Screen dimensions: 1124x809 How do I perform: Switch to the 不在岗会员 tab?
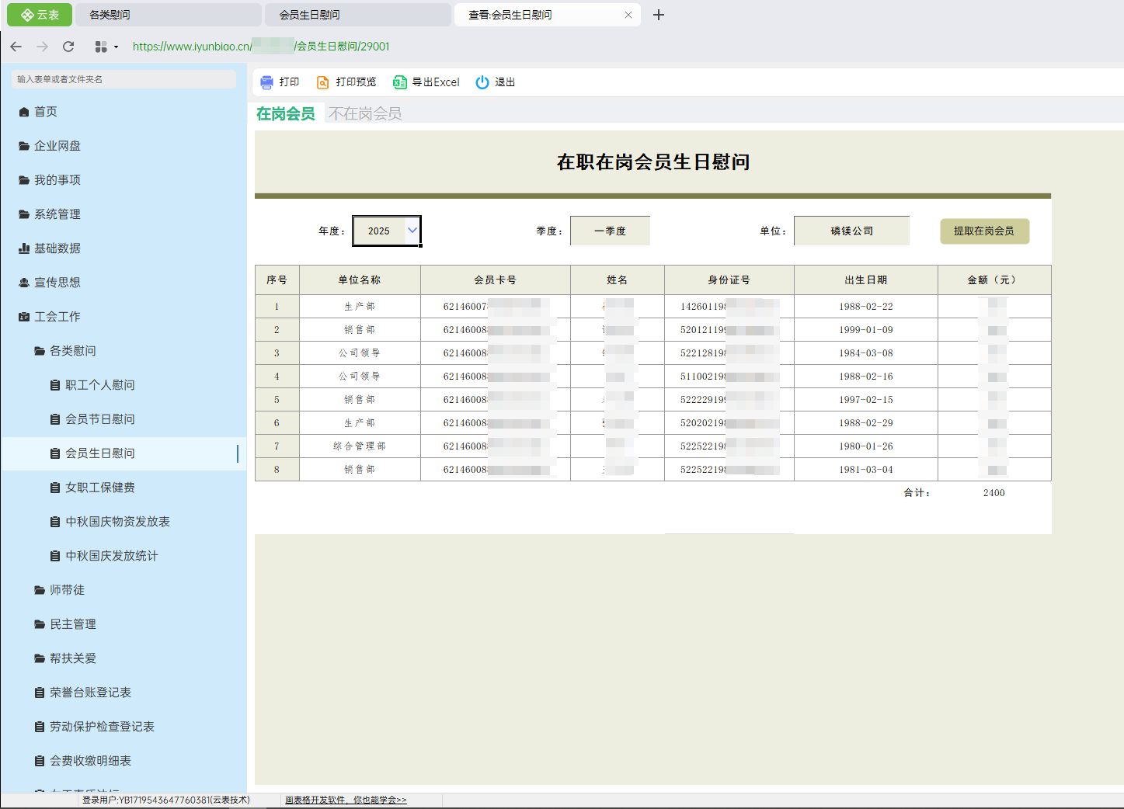coord(365,114)
